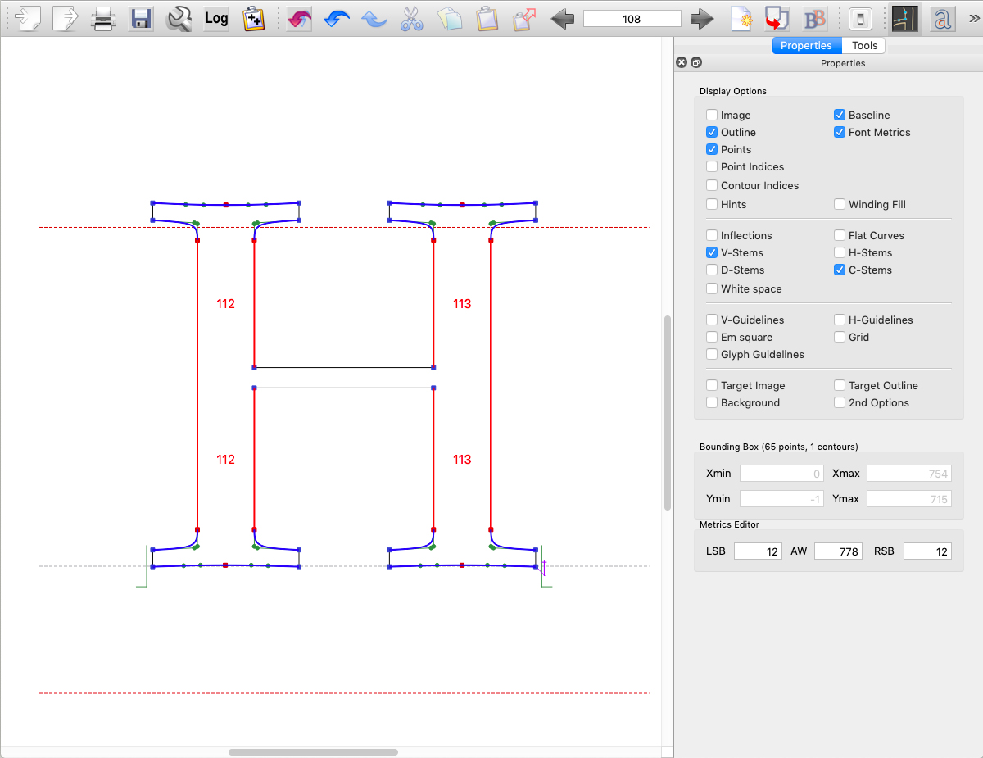Close the Properties panel with x button
The width and height of the screenshot is (983, 758).
(x=681, y=62)
